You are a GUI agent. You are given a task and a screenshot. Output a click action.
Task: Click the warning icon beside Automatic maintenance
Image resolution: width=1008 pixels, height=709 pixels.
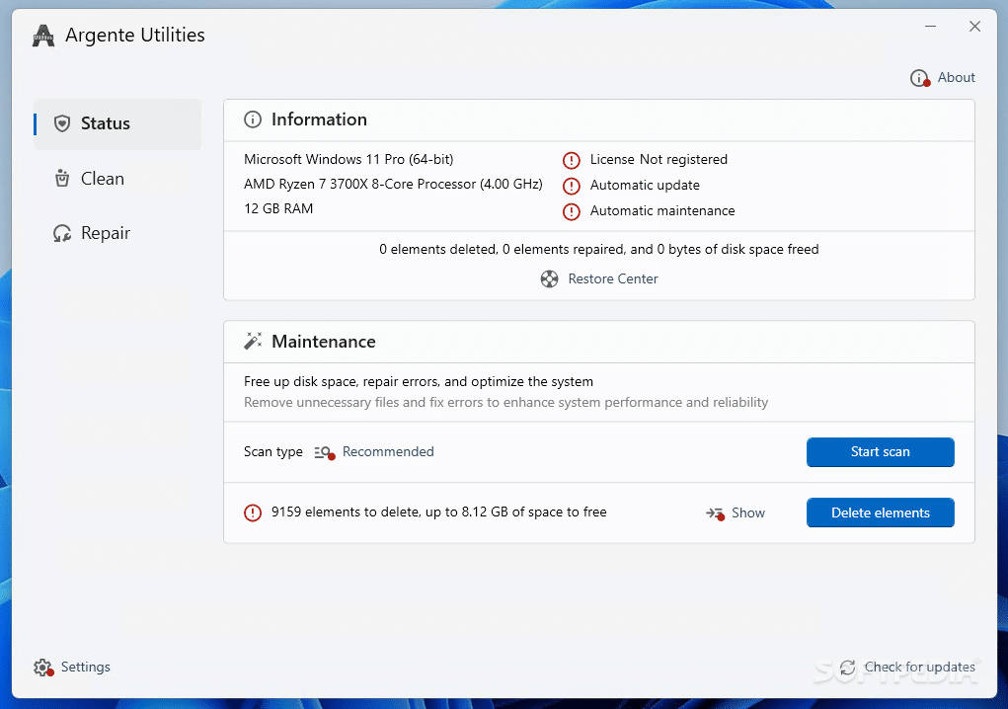tap(571, 210)
